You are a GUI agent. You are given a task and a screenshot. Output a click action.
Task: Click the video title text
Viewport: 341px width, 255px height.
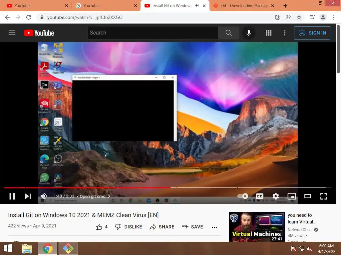click(83, 215)
